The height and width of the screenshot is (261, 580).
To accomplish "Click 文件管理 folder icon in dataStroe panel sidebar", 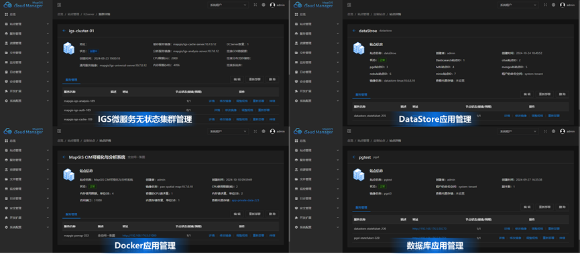I will [296, 53].
